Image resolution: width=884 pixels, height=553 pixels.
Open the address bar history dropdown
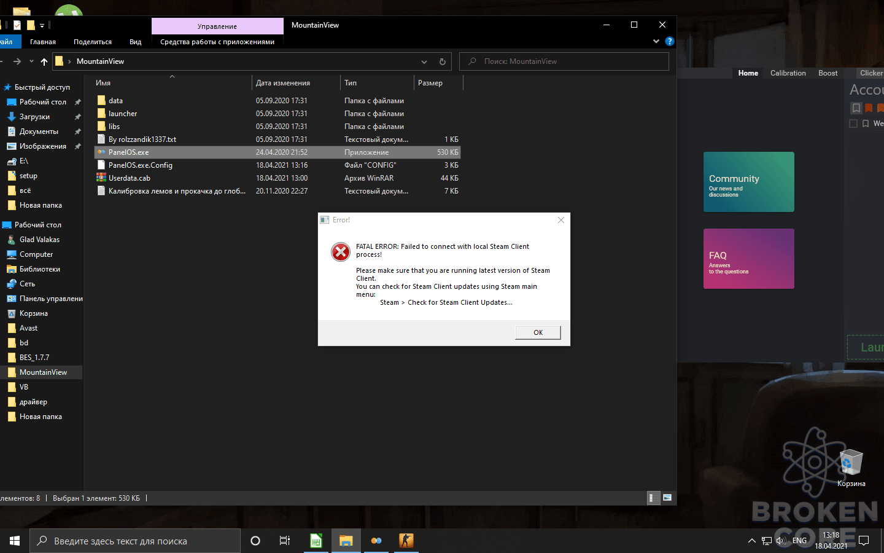[x=424, y=61]
